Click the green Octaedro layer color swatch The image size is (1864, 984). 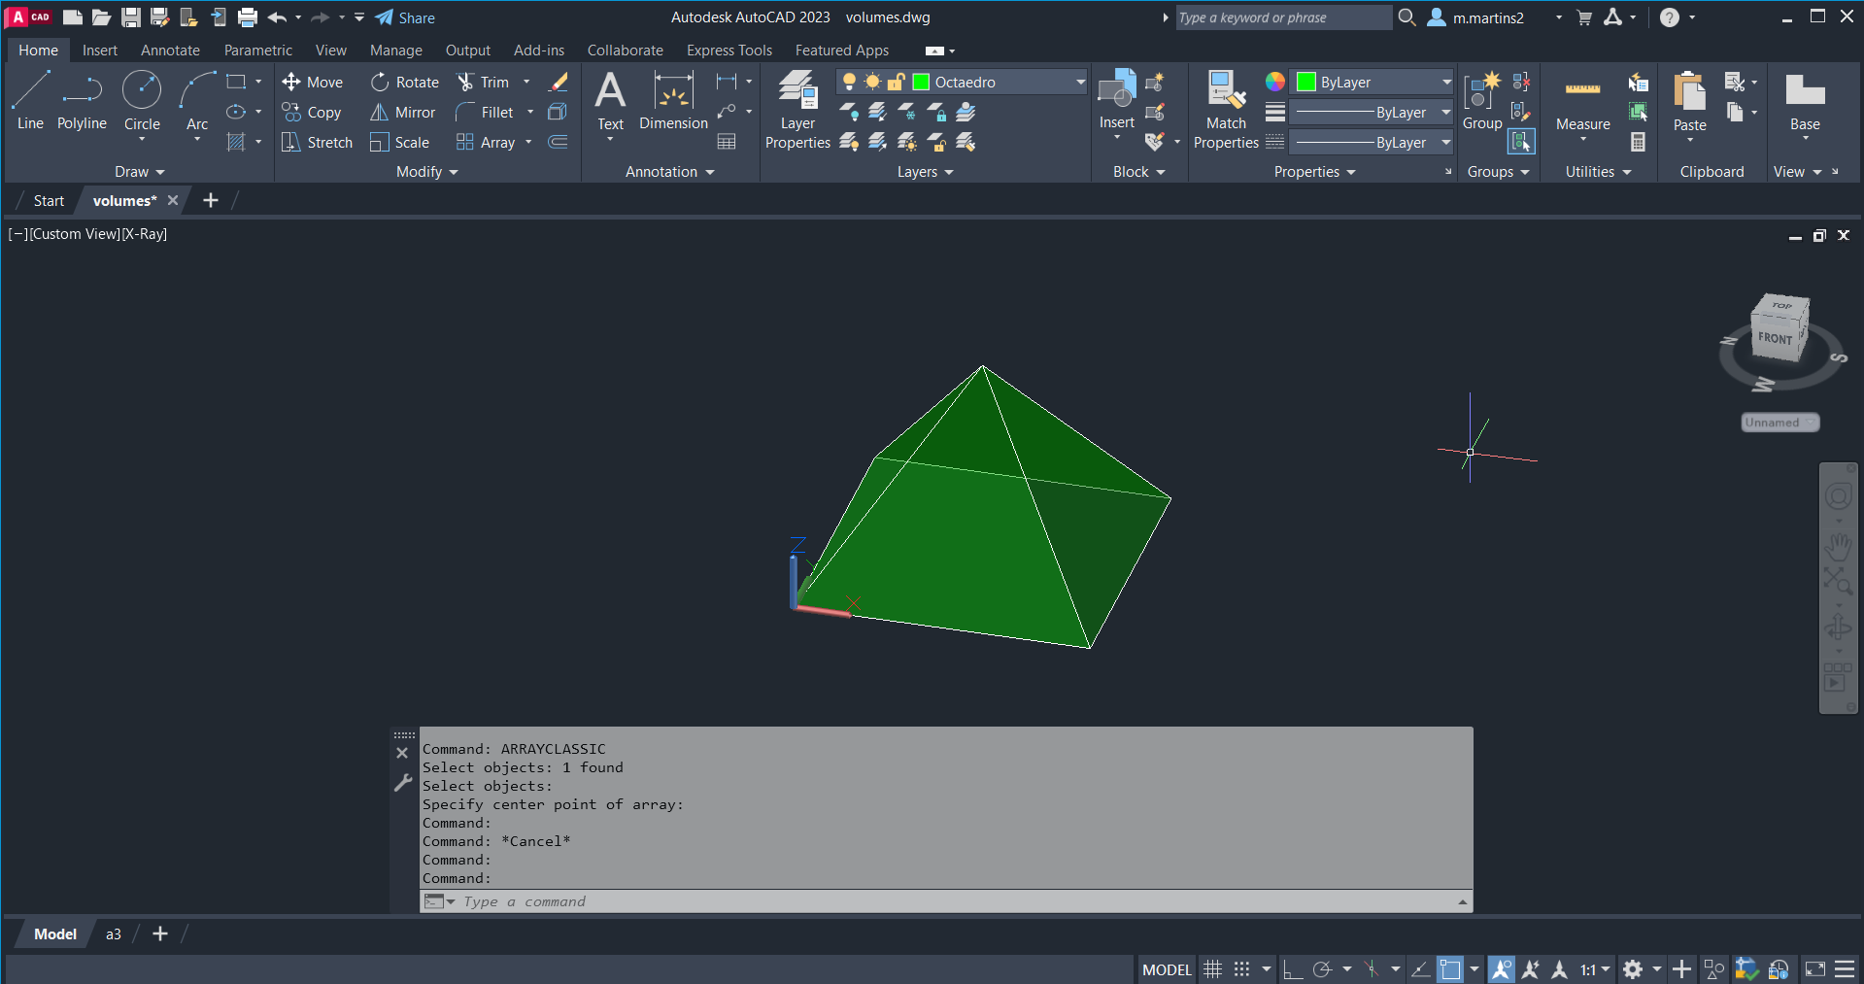coord(922,83)
